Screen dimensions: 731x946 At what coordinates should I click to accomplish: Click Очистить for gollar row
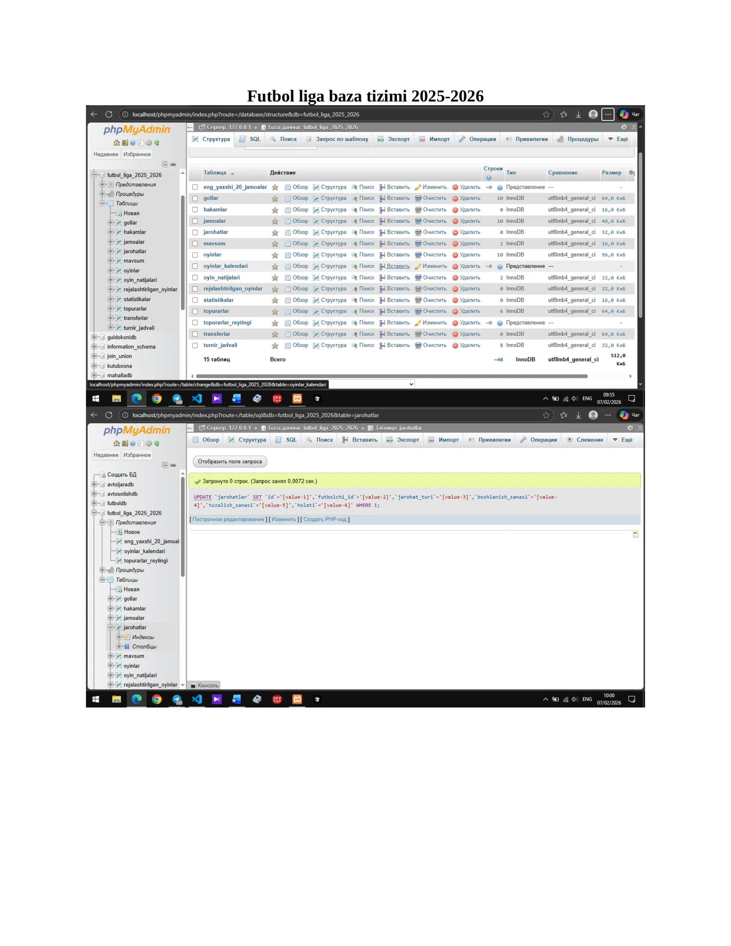click(x=431, y=198)
